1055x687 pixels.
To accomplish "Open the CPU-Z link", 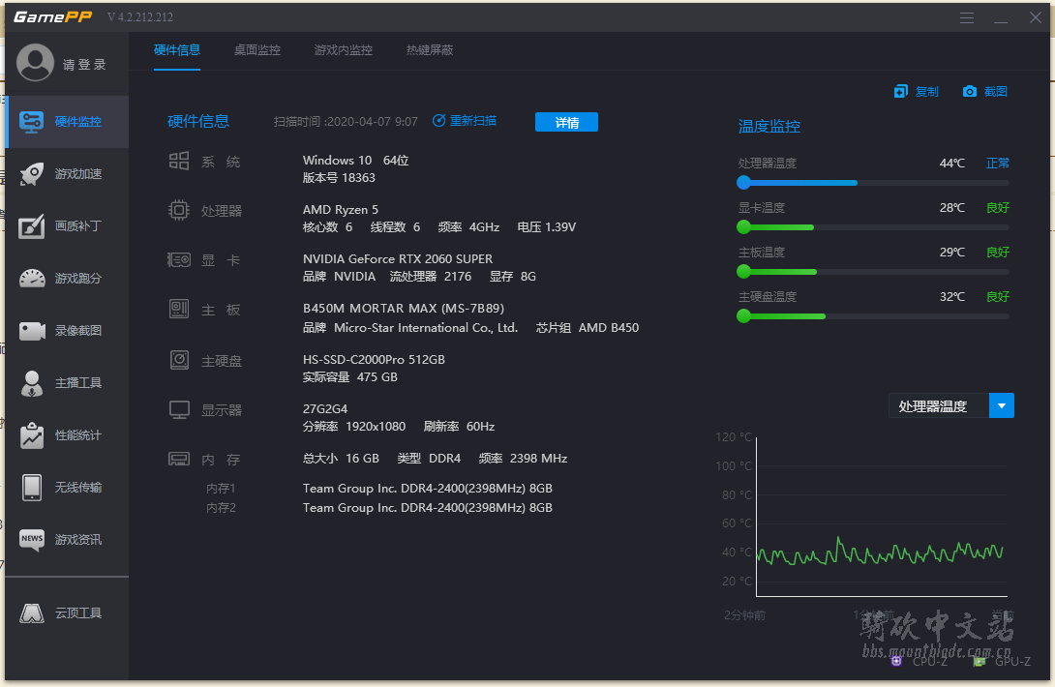I will pos(930,662).
